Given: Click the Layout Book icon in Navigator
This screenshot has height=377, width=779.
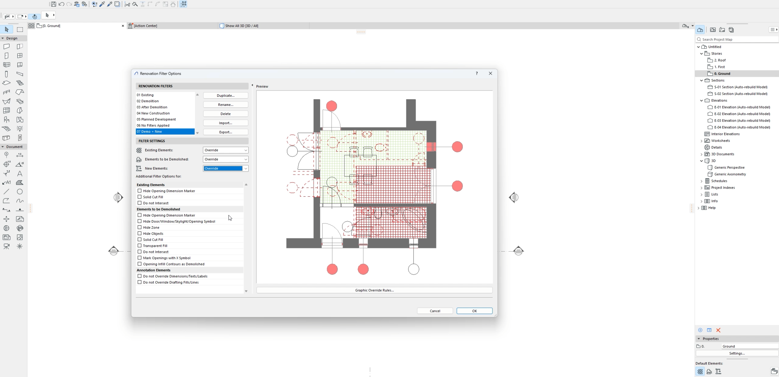Looking at the screenshot, I should coord(722,30).
